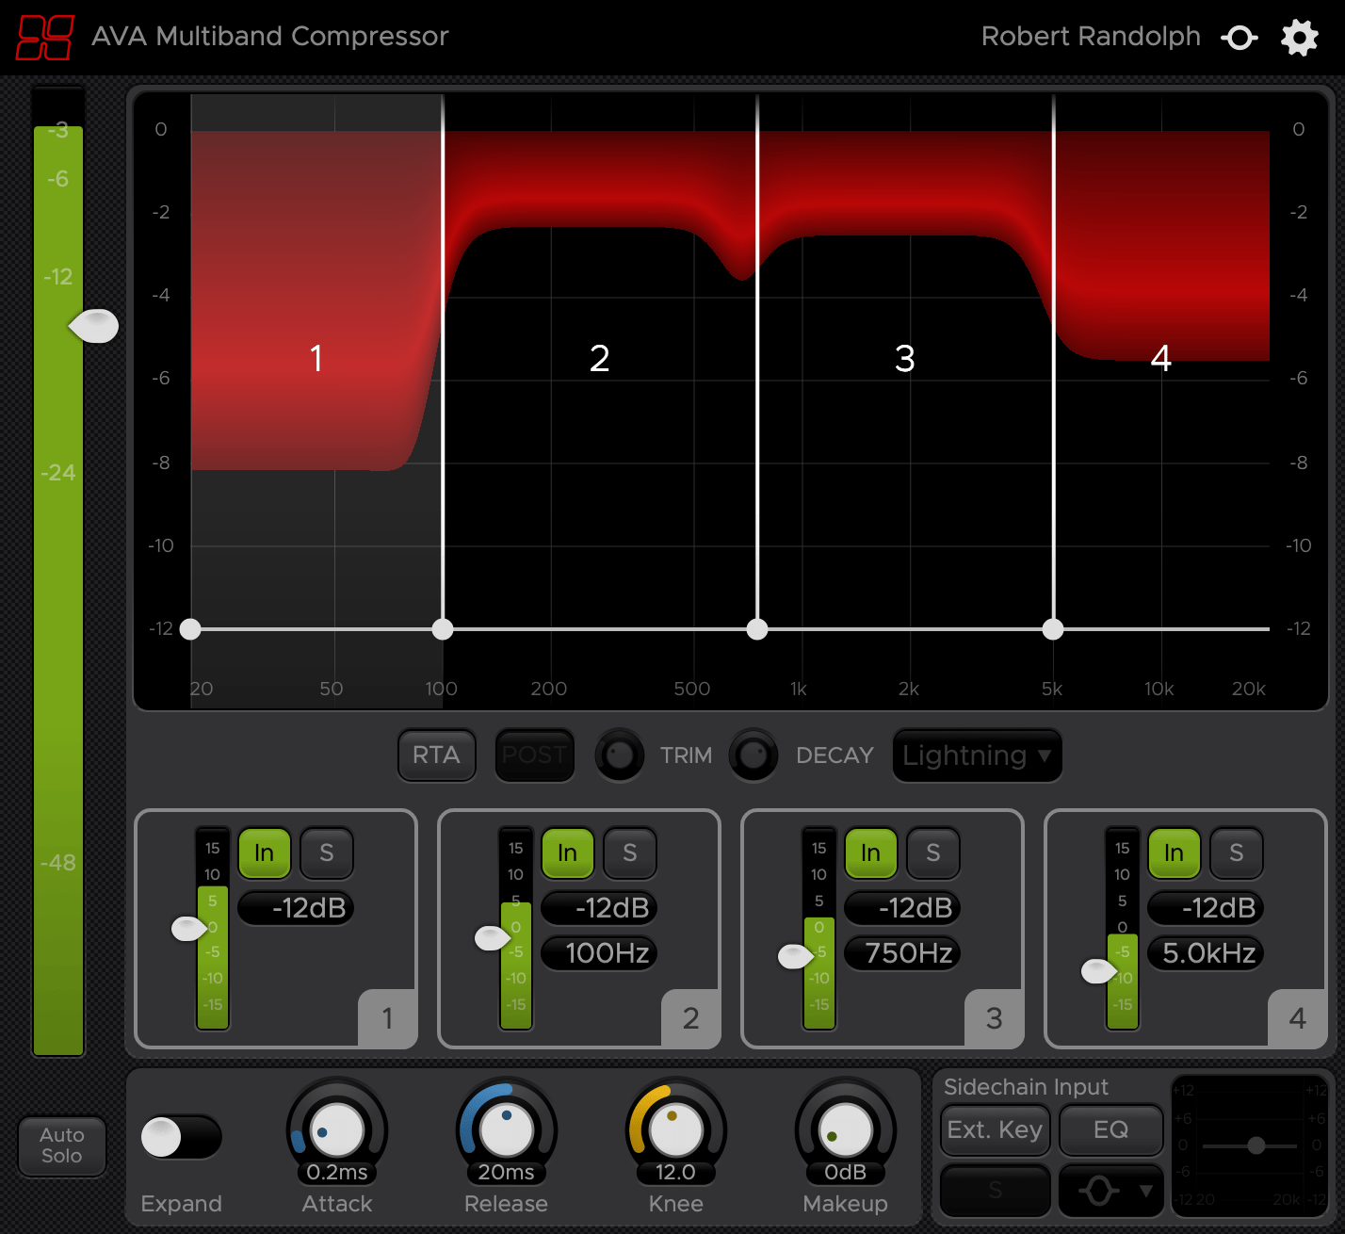The image size is (1345, 1234).
Task: Enable the sidechain EQ button
Action: tap(1110, 1129)
